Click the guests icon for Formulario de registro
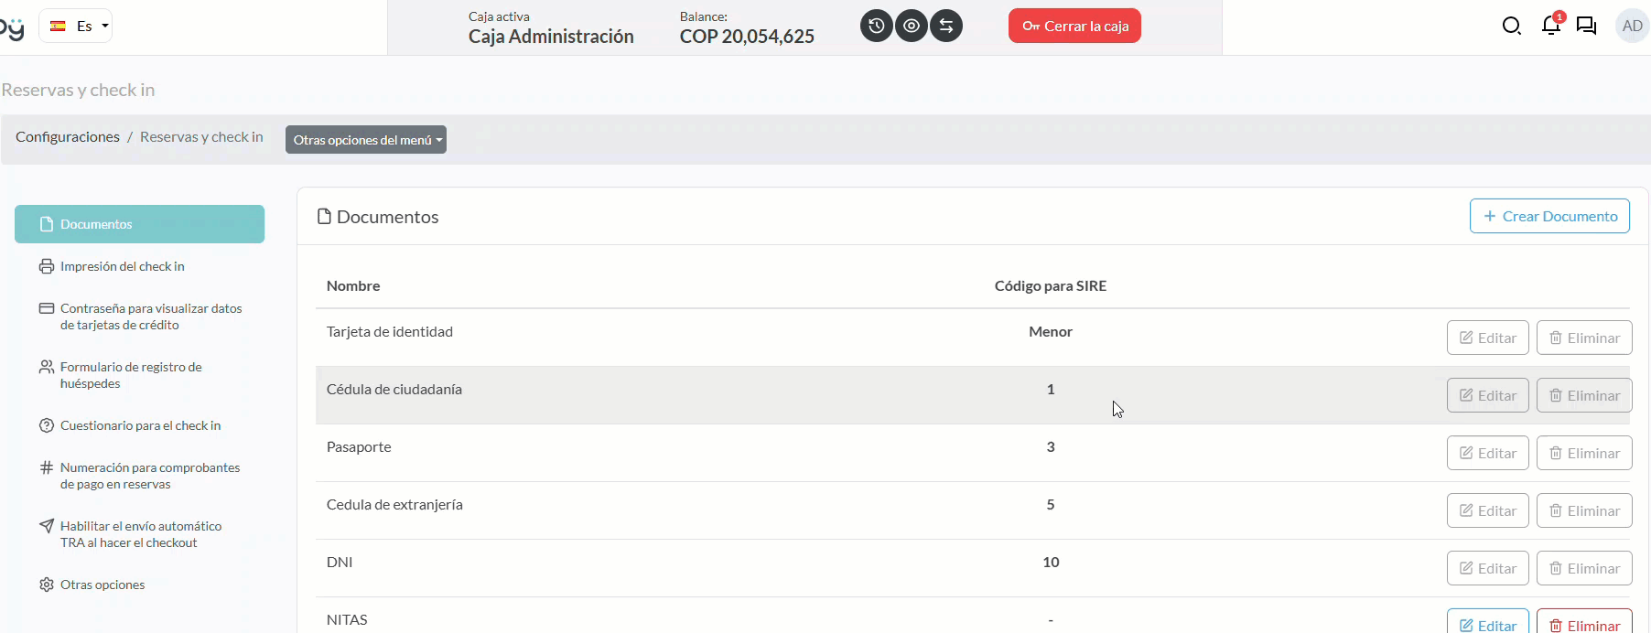 47,367
